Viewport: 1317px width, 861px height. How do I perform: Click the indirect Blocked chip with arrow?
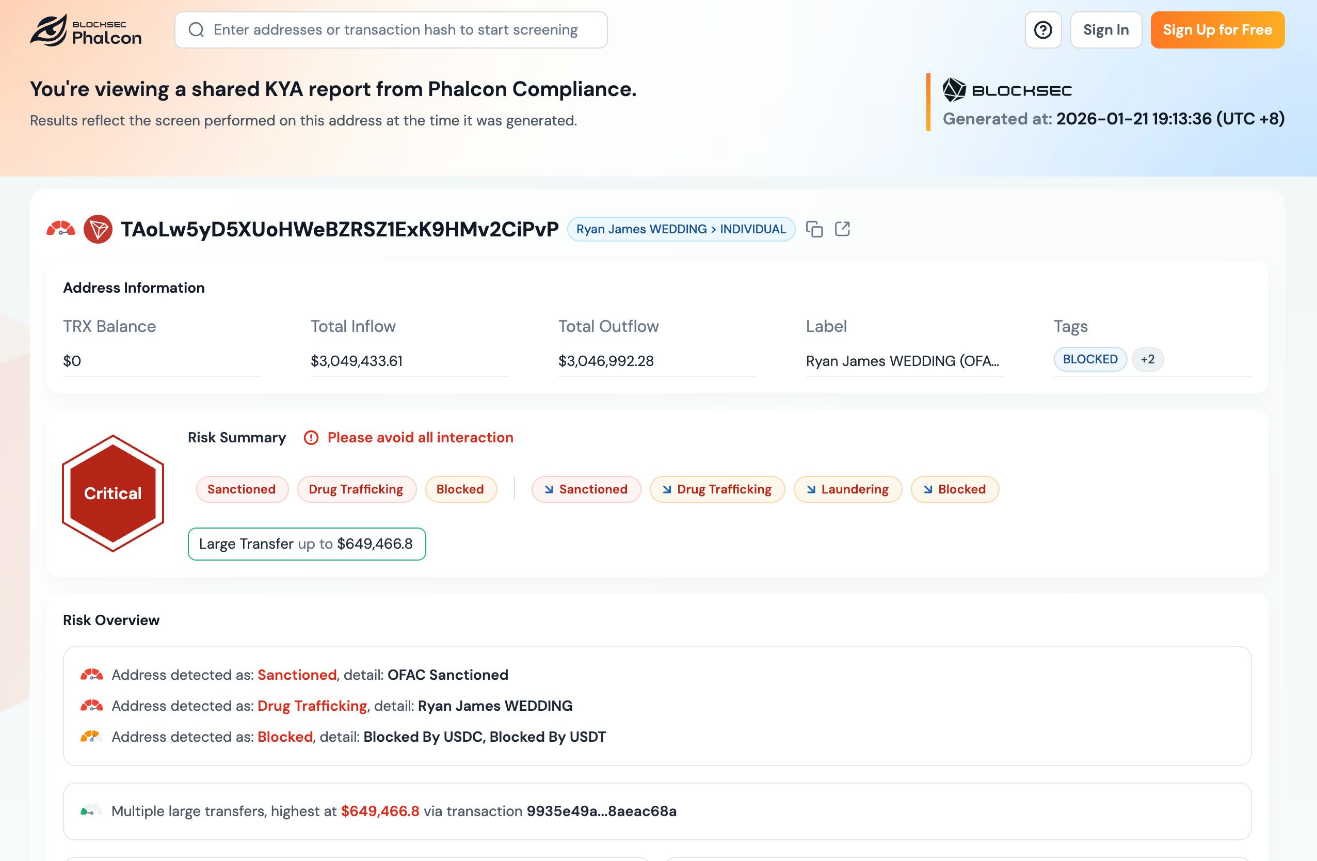[955, 489]
